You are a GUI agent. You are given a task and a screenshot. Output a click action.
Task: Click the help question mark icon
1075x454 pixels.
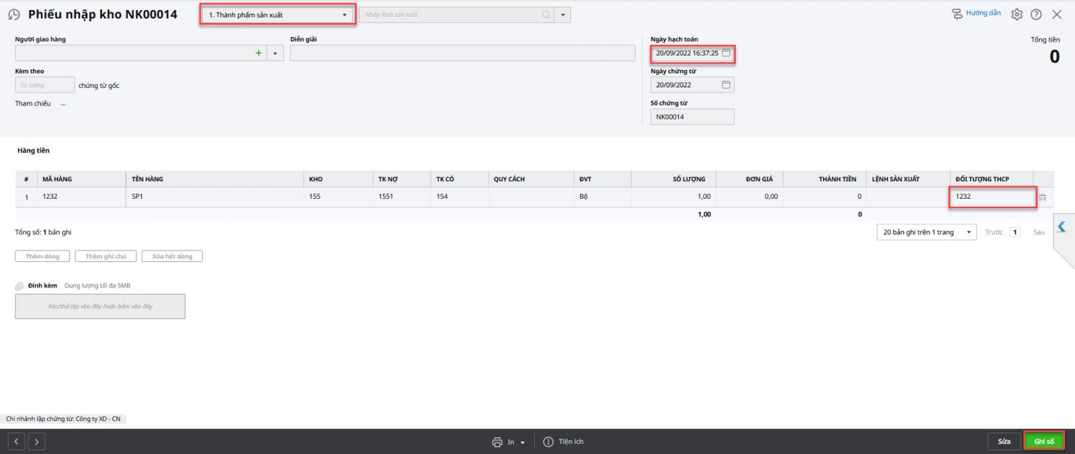coord(1036,14)
